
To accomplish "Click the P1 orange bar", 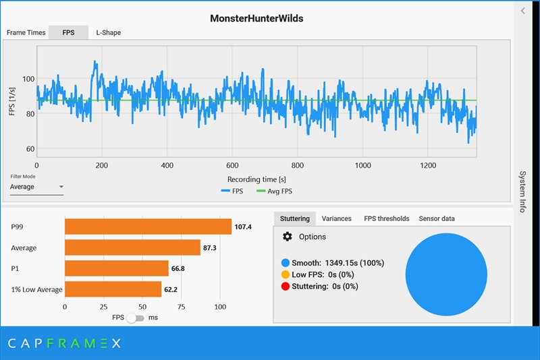I will [x=117, y=268].
